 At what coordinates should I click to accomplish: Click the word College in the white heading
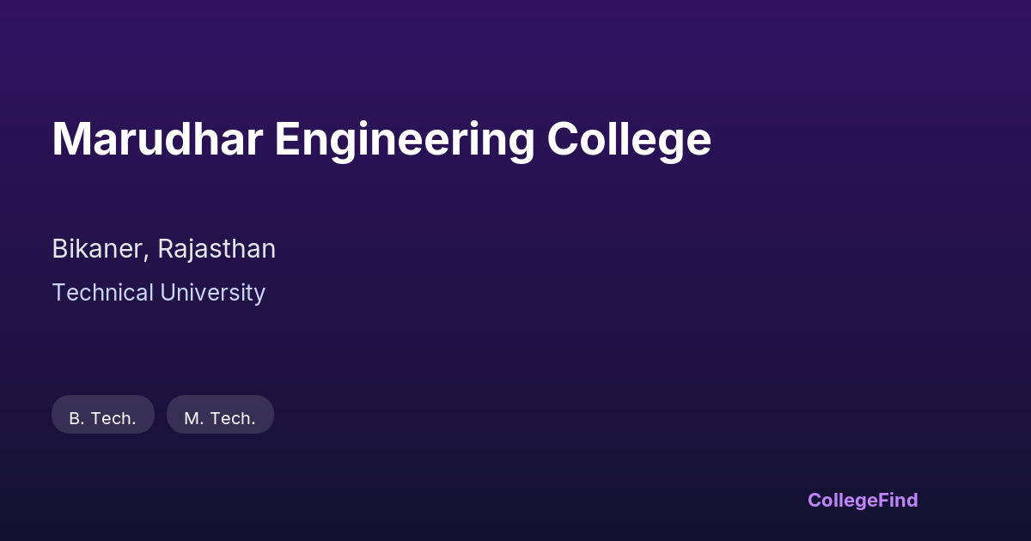(x=629, y=139)
